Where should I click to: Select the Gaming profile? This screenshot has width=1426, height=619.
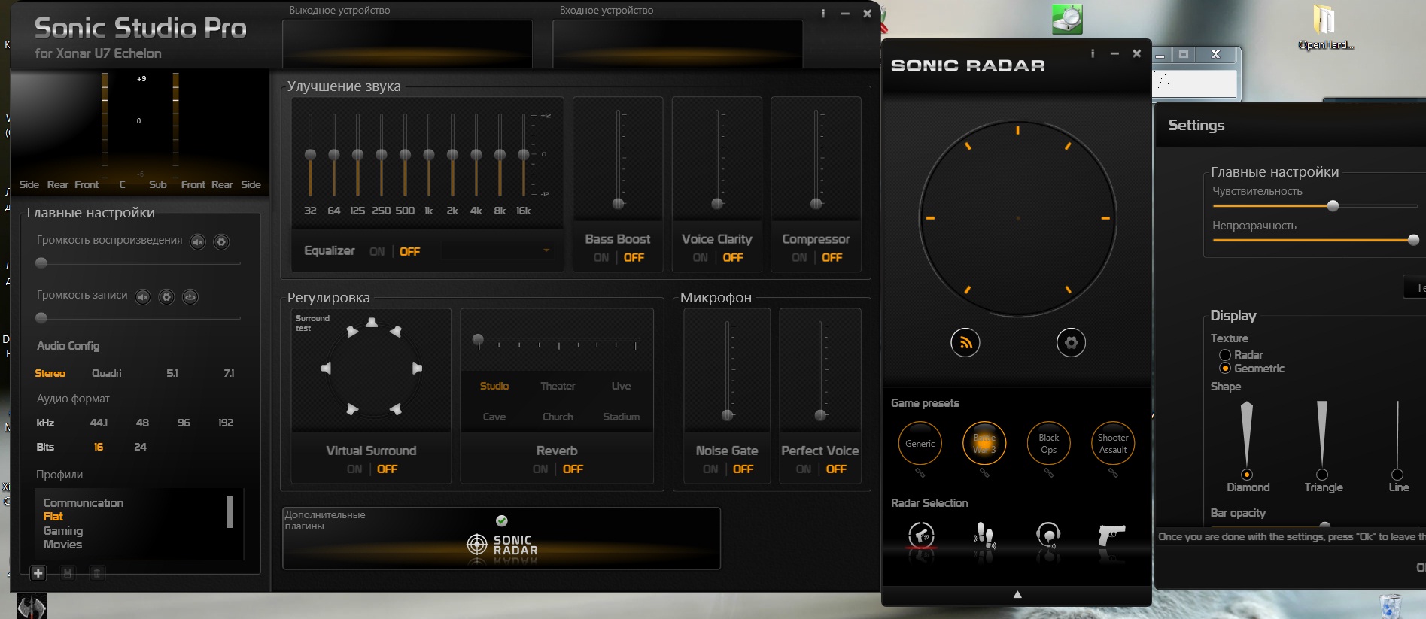(63, 531)
